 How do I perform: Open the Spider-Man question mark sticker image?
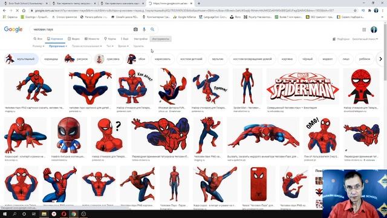pyautogui.click(x=109, y=136)
